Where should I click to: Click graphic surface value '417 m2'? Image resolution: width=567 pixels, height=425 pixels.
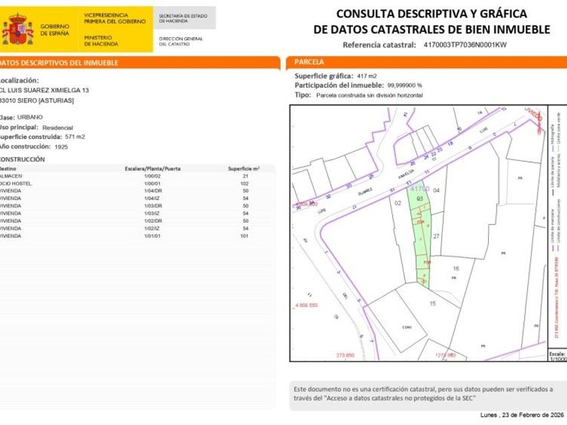click(x=367, y=76)
